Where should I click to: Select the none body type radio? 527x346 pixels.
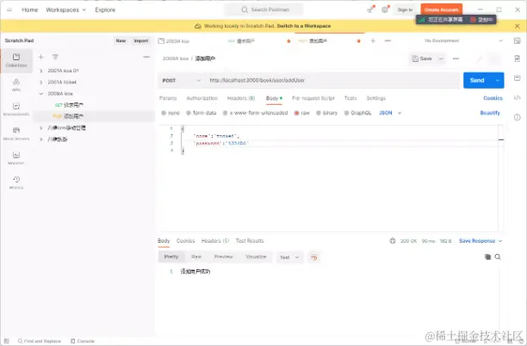click(164, 114)
